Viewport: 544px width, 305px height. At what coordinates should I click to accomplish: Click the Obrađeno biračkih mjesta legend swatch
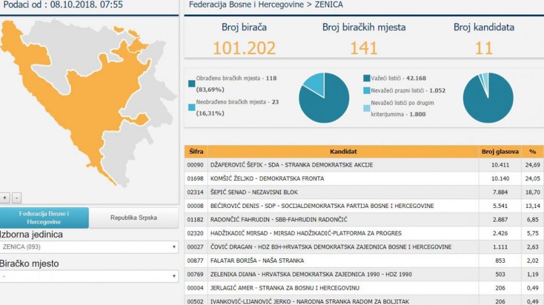[191, 83]
